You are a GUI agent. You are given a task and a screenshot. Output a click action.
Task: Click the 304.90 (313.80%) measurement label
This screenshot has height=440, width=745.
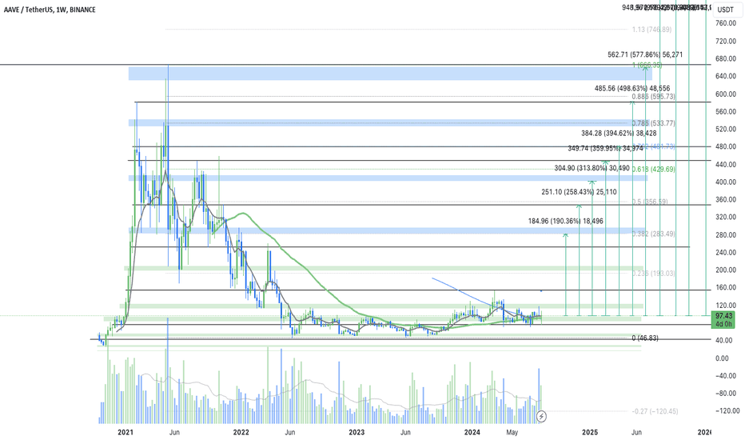[x=592, y=168]
